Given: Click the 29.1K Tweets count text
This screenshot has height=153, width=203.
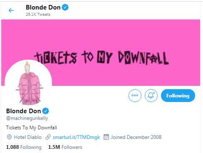Looking at the screenshot, I should [x=38, y=15].
